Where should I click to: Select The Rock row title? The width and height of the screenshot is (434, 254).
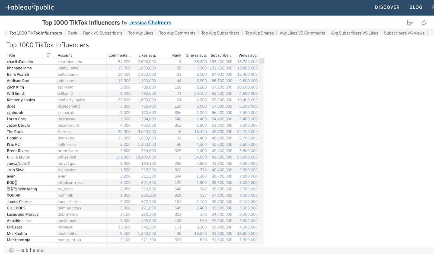click(x=15, y=132)
